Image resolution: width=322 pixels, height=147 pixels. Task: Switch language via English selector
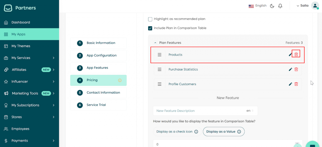(x=257, y=6)
